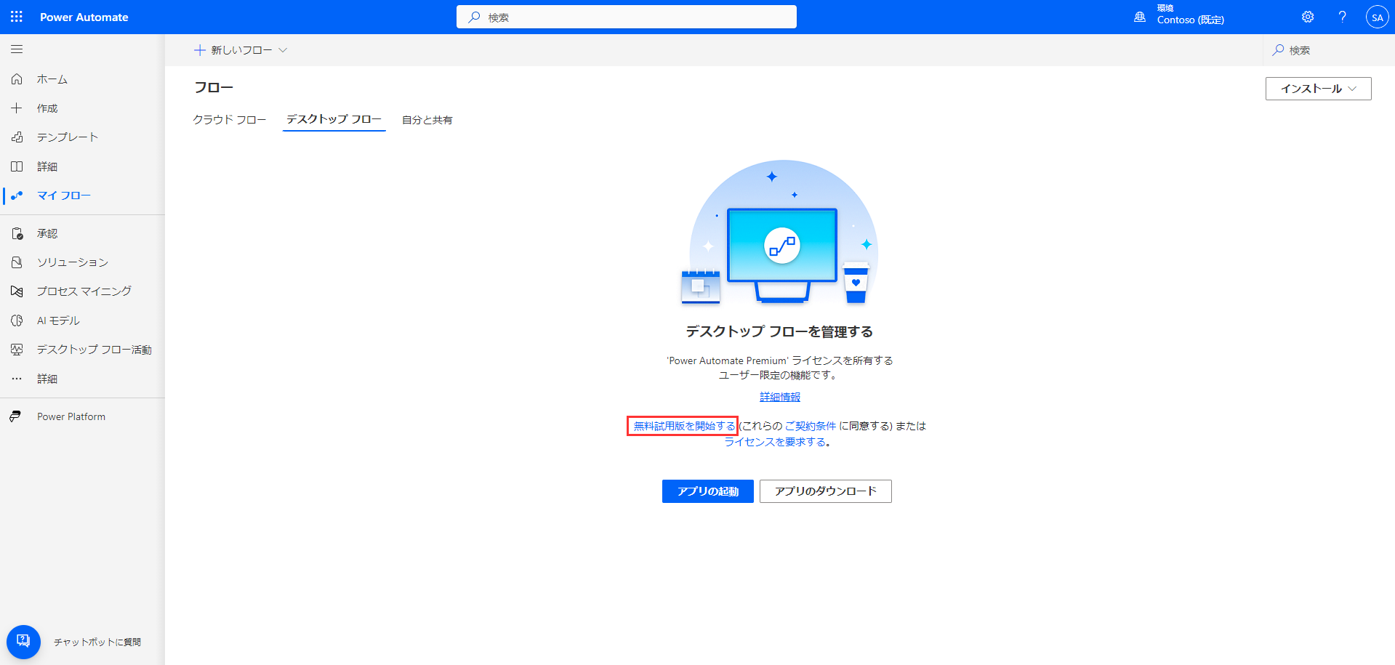The height and width of the screenshot is (665, 1395).
Task: Switch to the クラウド フロー tab
Action: pyautogui.click(x=230, y=119)
